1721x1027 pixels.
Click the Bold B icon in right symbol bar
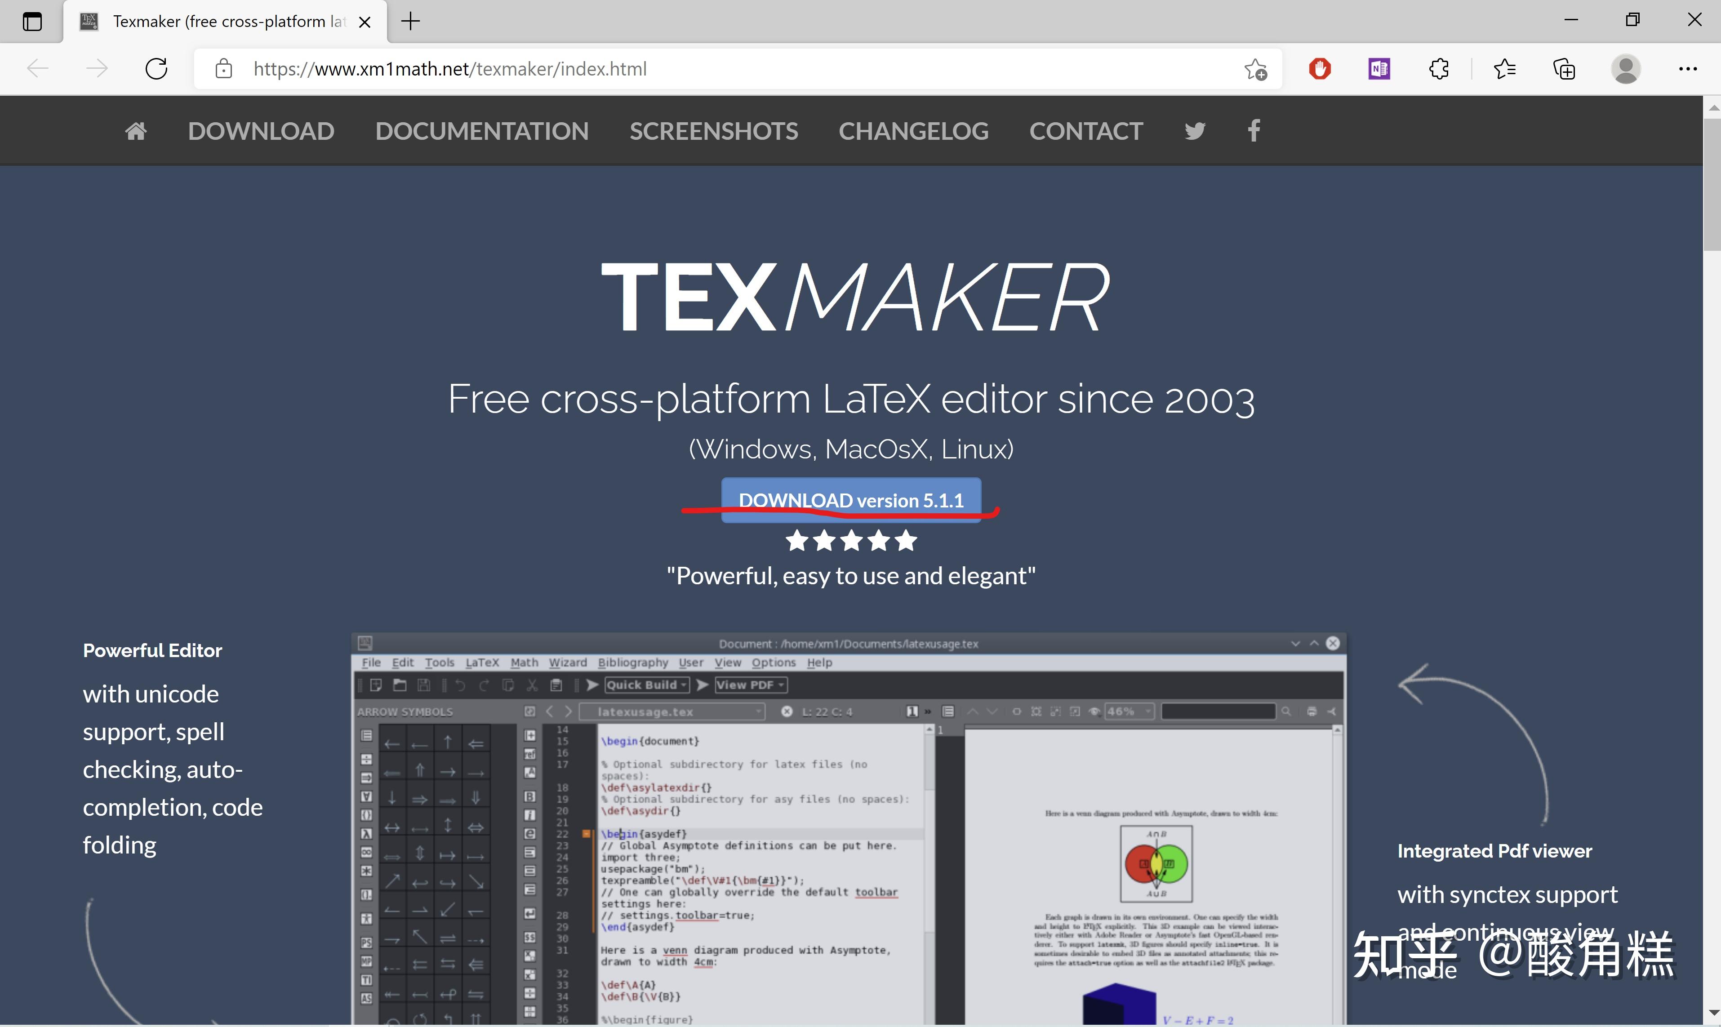530,797
